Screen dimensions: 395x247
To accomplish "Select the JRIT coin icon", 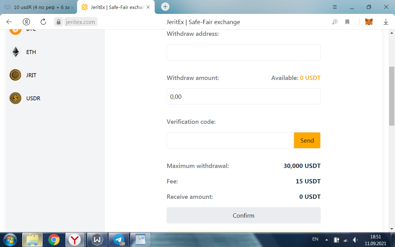I will 15,75.
